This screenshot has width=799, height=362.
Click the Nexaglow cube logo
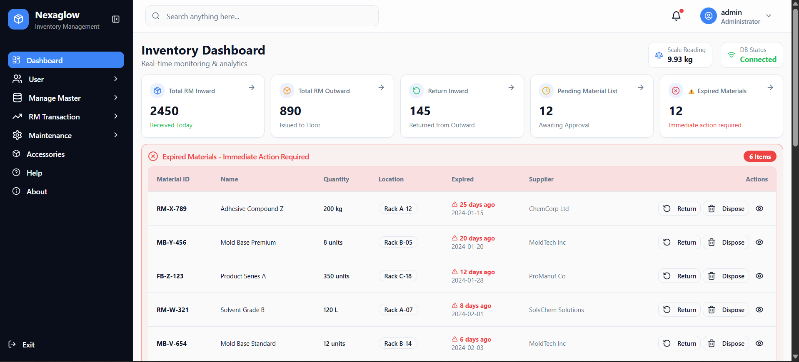[18, 19]
